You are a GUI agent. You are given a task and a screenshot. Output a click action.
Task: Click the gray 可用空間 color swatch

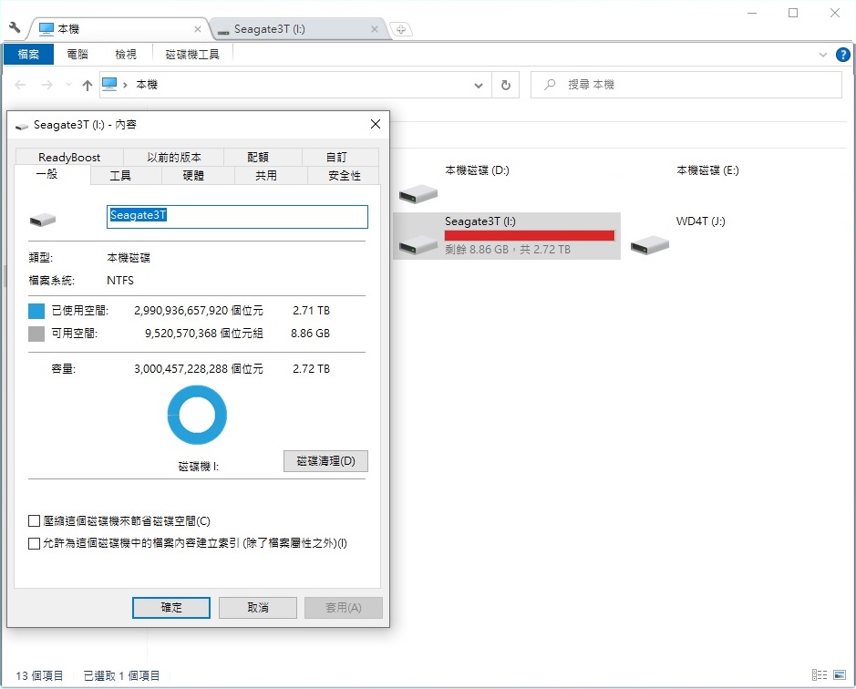pyautogui.click(x=36, y=334)
